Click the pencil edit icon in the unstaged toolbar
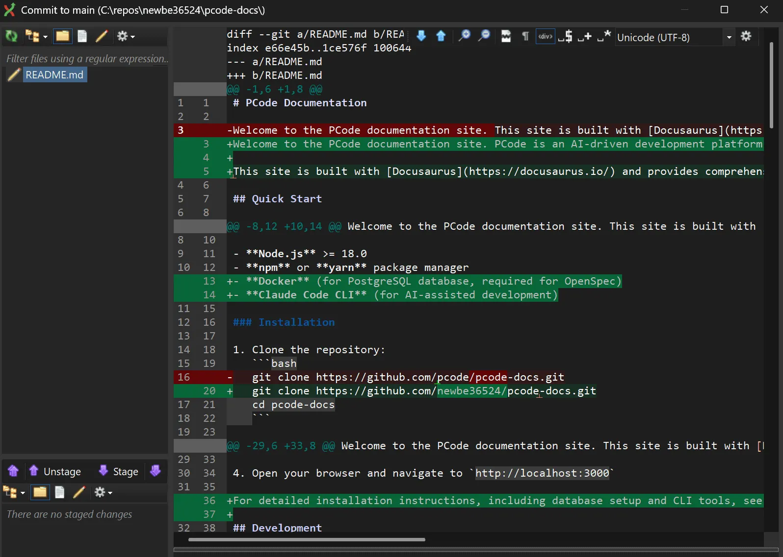This screenshot has height=557, width=783. 102,36
